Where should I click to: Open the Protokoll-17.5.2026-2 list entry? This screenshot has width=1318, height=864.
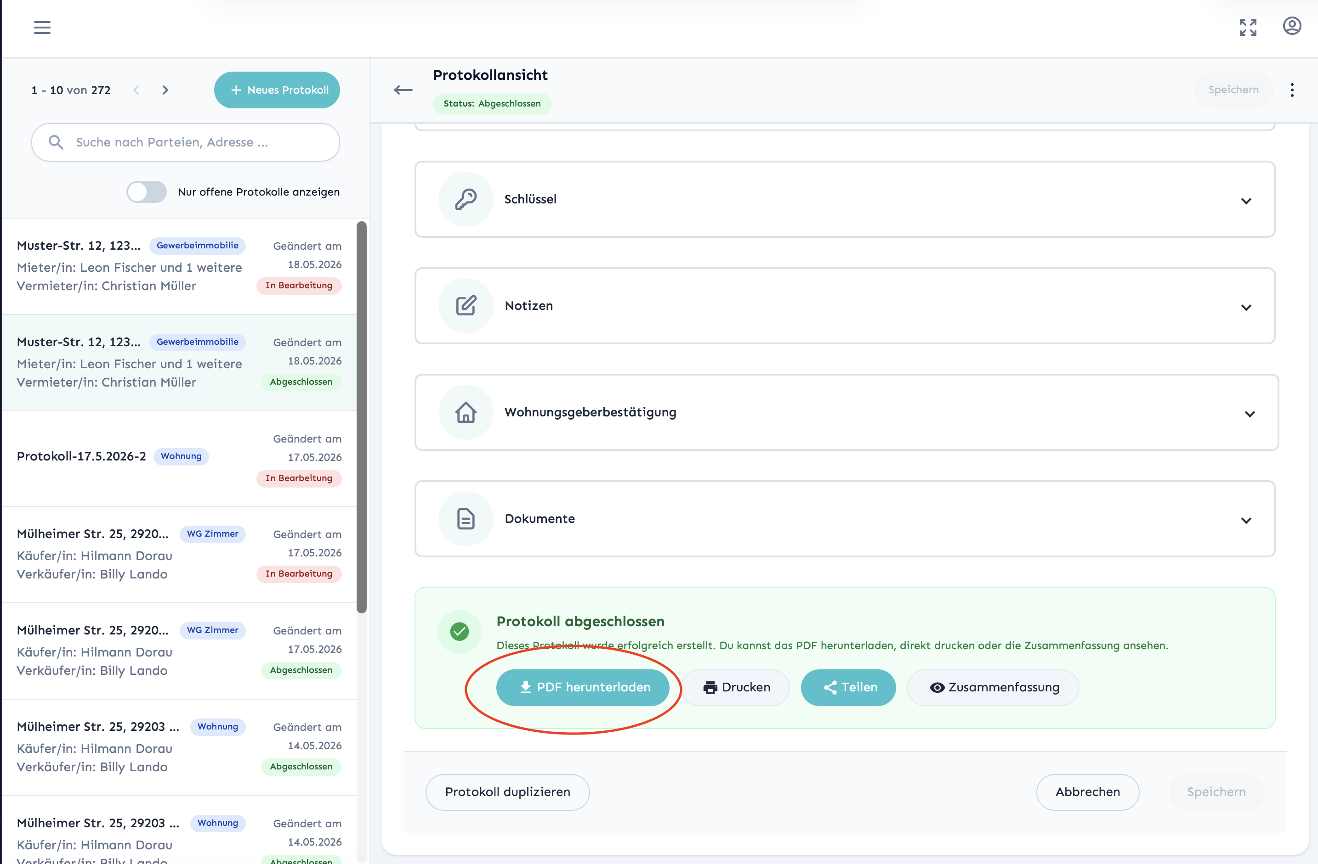tap(179, 459)
